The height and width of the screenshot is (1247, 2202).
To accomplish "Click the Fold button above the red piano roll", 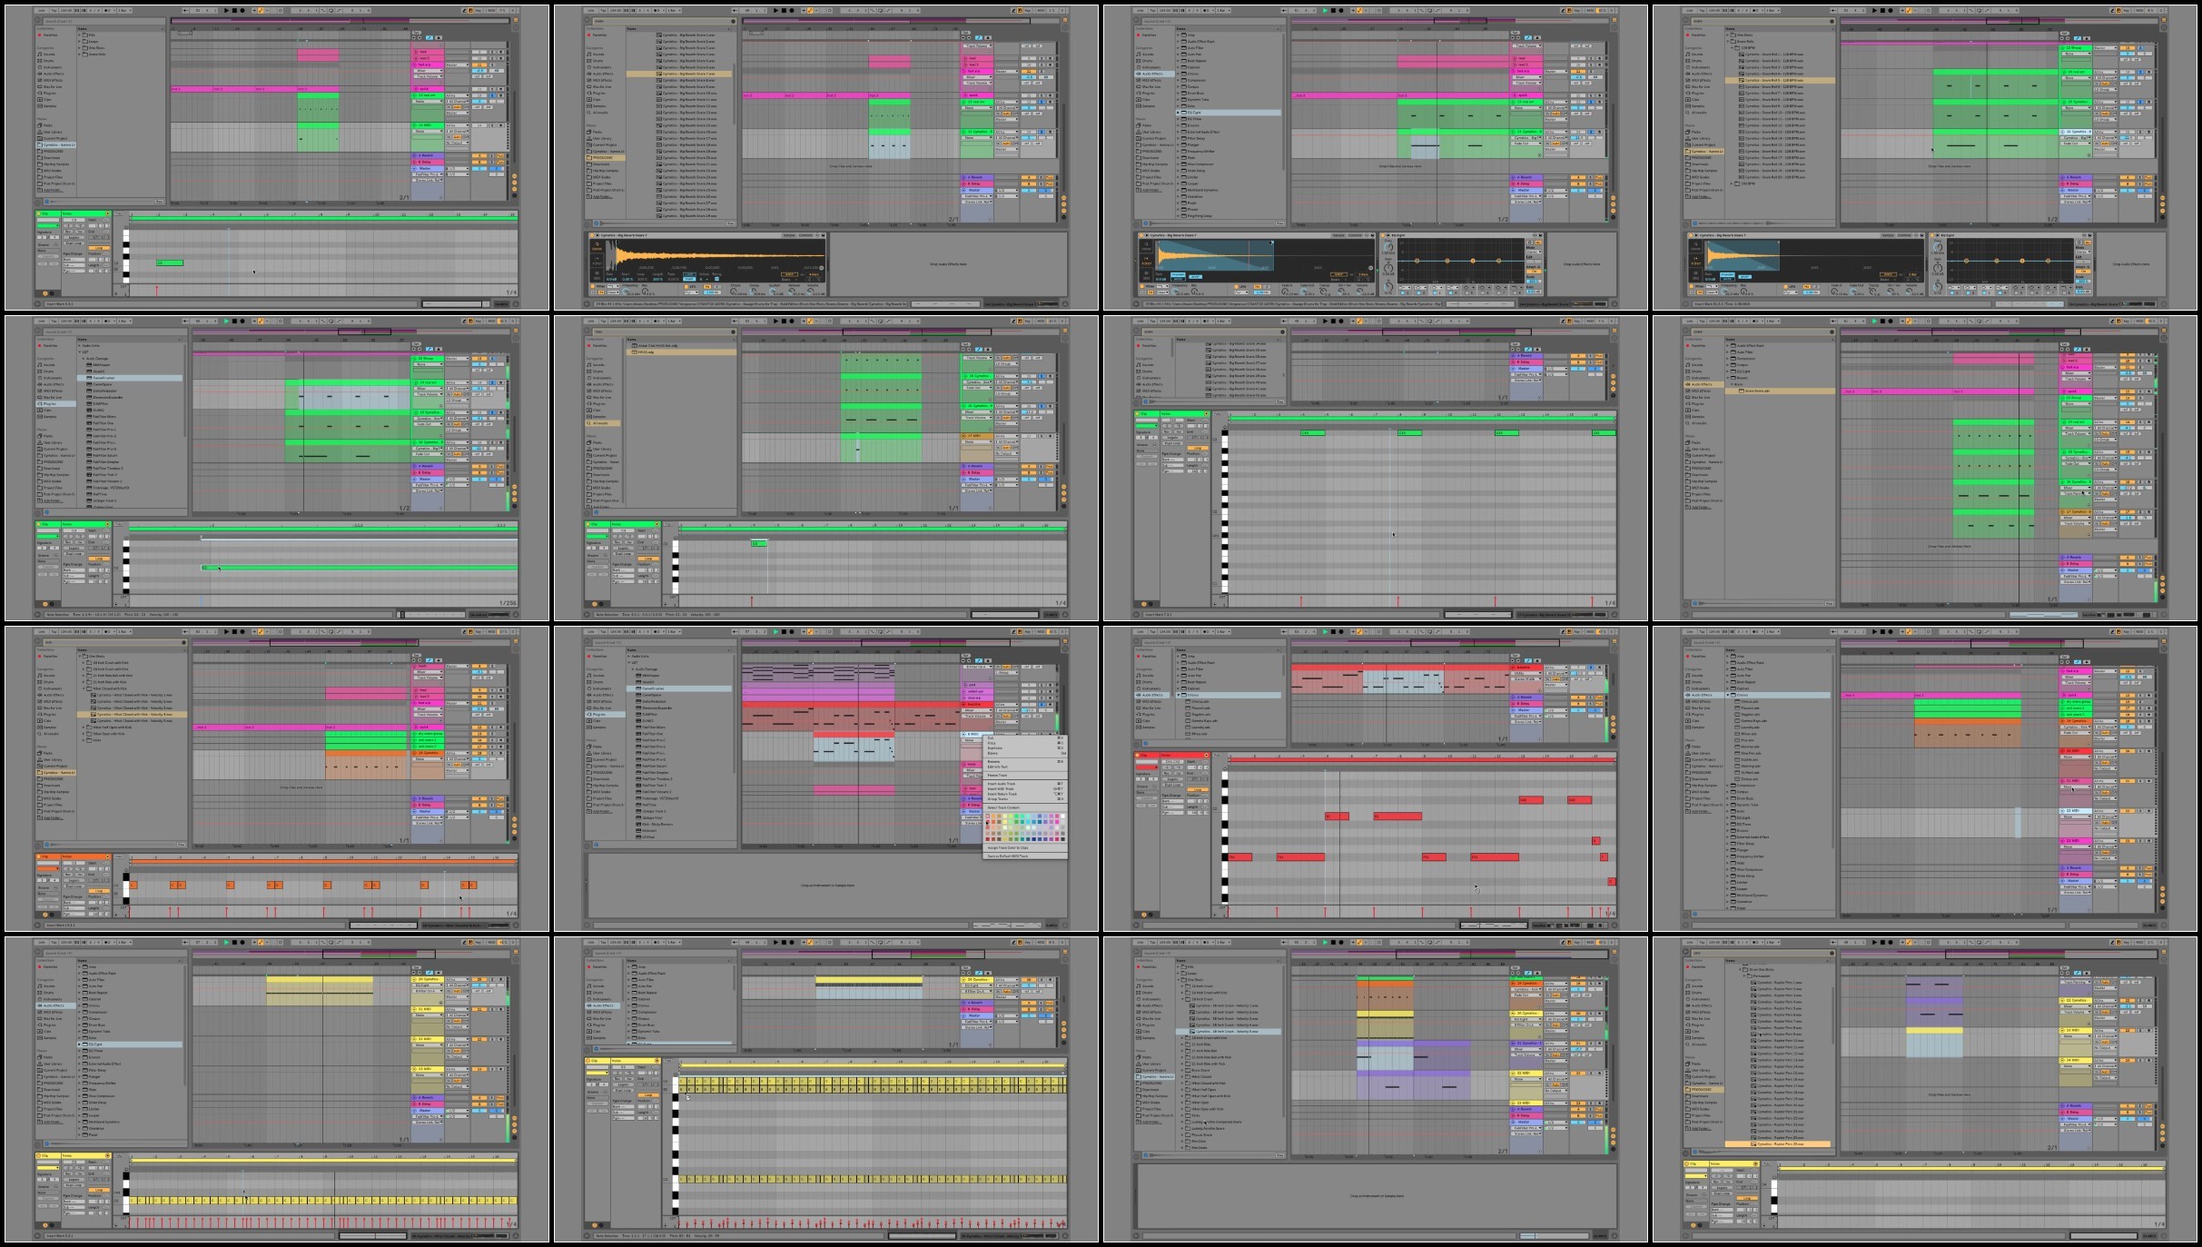I will (x=1218, y=756).
